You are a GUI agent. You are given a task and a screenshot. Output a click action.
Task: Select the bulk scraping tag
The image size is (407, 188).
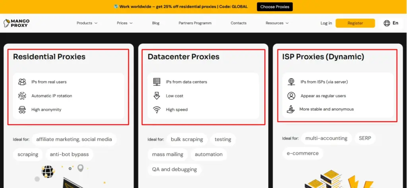click(x=187, y=139)
